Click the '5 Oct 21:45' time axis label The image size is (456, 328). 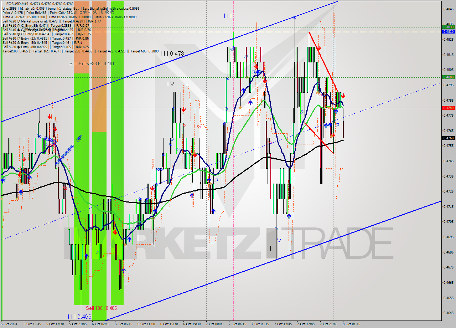tap(78, 324)
